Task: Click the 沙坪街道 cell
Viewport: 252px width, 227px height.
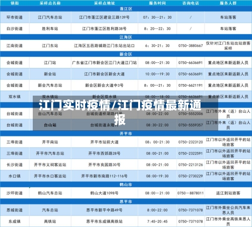Action: coord(15,193)
